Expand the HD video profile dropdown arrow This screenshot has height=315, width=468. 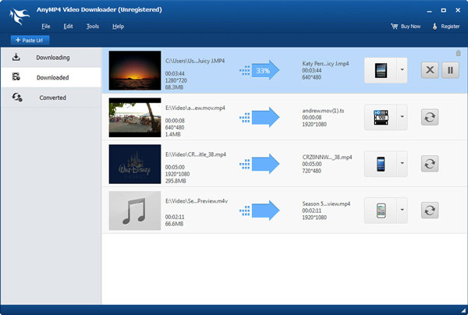point(402,117)
